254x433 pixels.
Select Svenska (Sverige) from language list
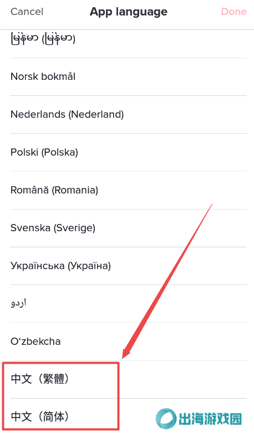tap(128, 228)
